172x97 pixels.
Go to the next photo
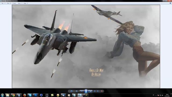(90, 91)
